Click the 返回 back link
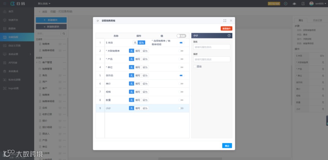 point(45,11)
